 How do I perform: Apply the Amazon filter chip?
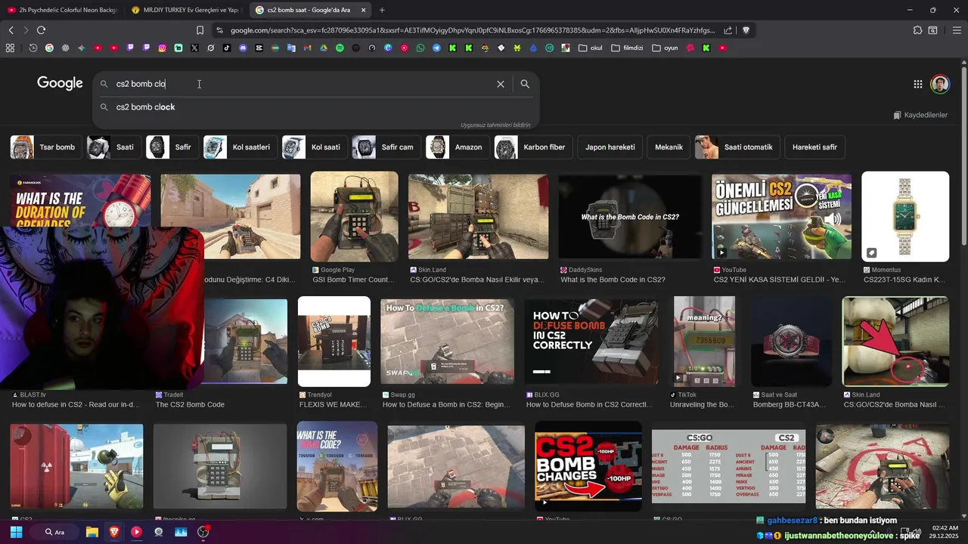[x=457, y=147]
